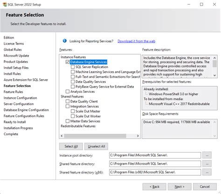The height and width of the screenshot is (194, 221).
Task: Select the Analysis Services checkbox
Action: click(68, 91)
